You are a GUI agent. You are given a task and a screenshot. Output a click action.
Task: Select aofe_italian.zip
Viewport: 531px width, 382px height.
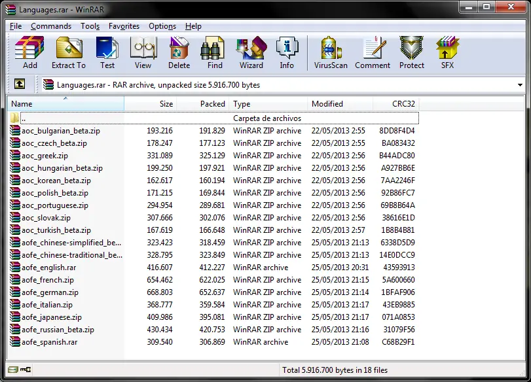(47, 305)
